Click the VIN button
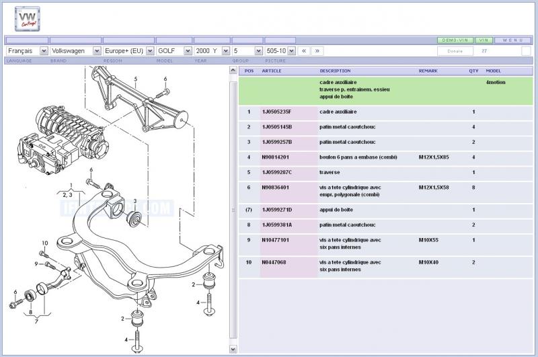 coord(484,40)
